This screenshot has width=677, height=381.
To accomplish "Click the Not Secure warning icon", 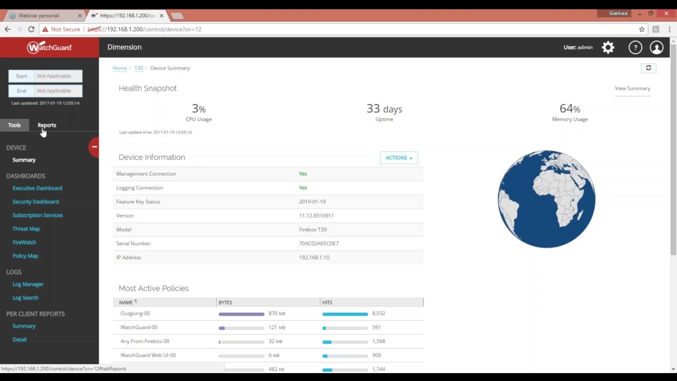I will pos(45,29).
